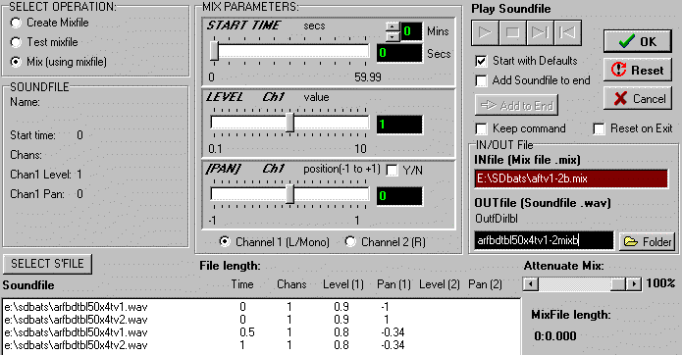The height and width of the screenshot is (355, 682).
Task: Click MixFile length 0:0.000 value
Action: (555, 336)
